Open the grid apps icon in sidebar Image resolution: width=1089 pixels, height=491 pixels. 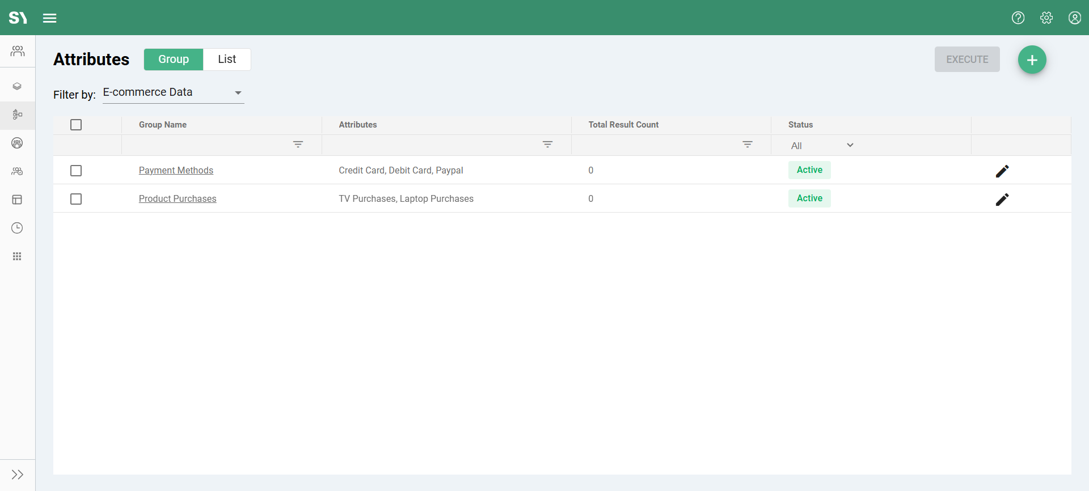[x=18, y=256]
